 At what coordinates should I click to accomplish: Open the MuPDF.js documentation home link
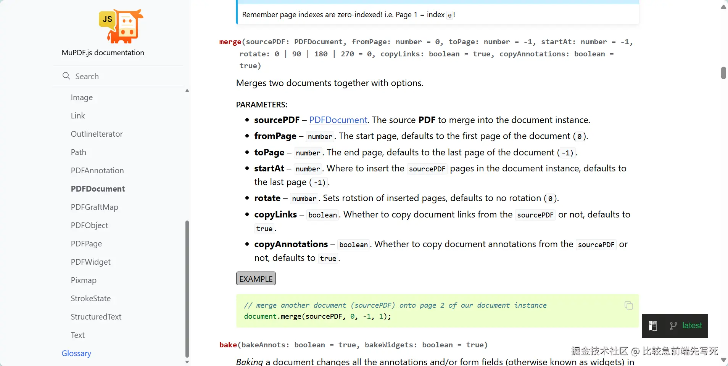coord(103,53)
